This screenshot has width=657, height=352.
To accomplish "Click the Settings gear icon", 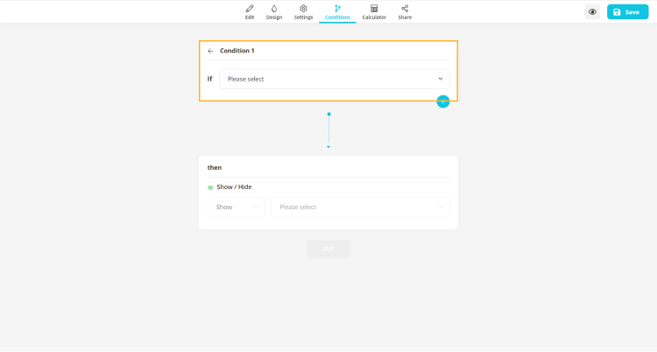I will [303, 8].
